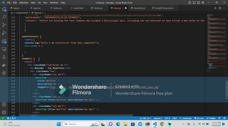The height and width of the screenshot is (128, 228).
Task: Open the Run menu
Action: [45, 2]
